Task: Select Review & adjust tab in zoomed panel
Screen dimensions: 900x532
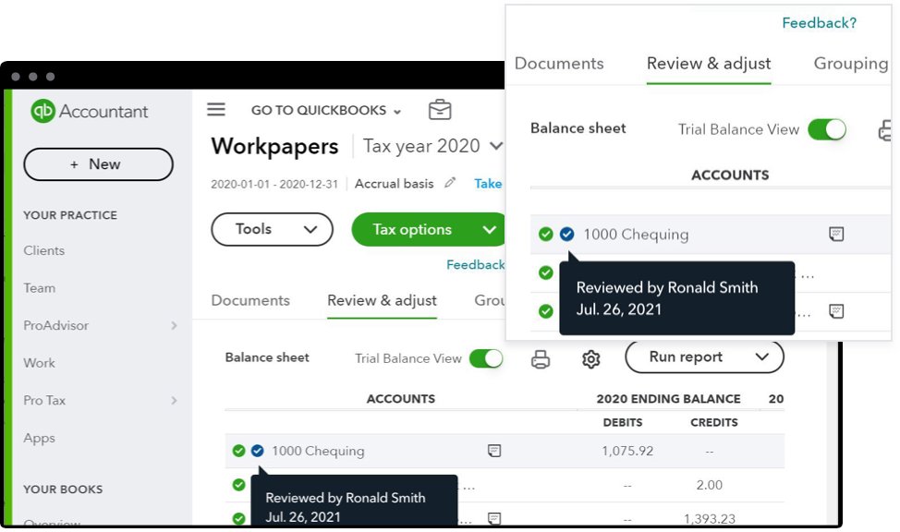Action: tap(709, 63)
